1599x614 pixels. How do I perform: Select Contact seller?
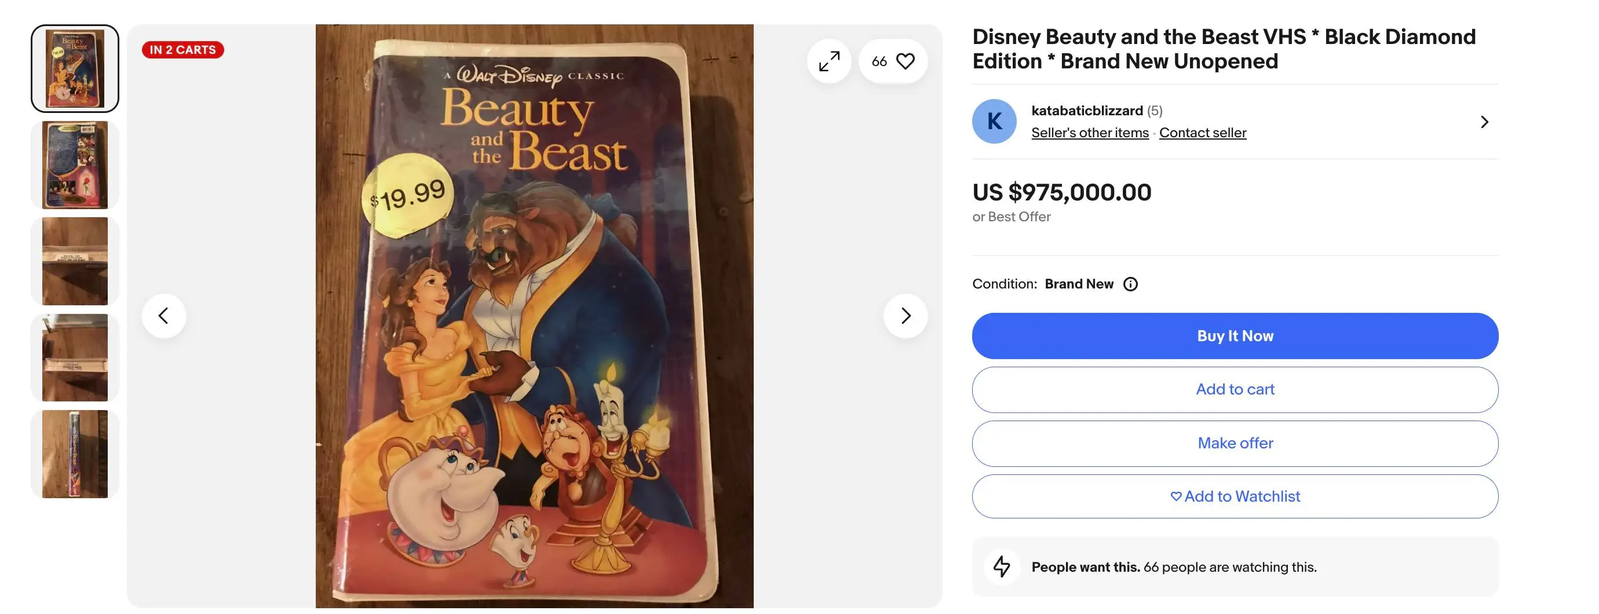tap(1202, 132)
